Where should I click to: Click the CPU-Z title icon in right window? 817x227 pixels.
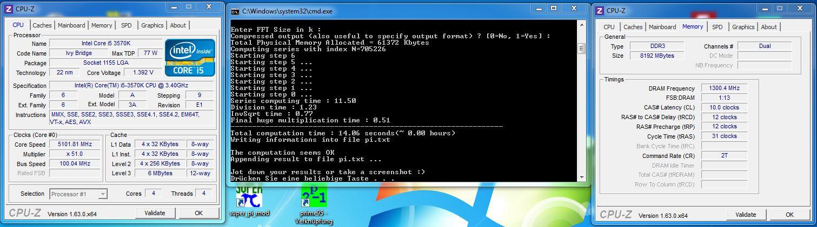coord(600,10)
